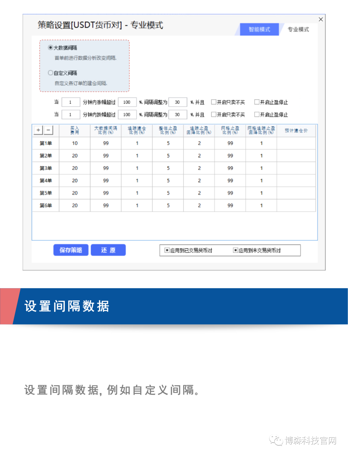Click the 跌幅超过 percentage field showing 100
Screen dimensions: 348x456
(127, 114)
